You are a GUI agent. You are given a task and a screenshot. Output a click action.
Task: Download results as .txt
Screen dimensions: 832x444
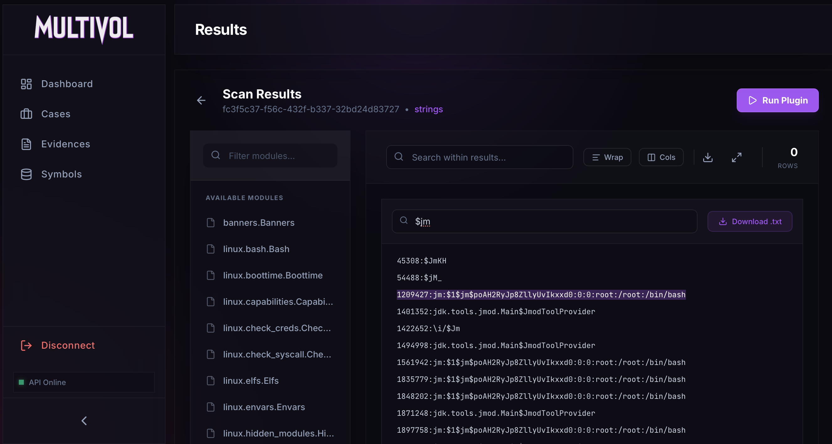coord(750,221)
